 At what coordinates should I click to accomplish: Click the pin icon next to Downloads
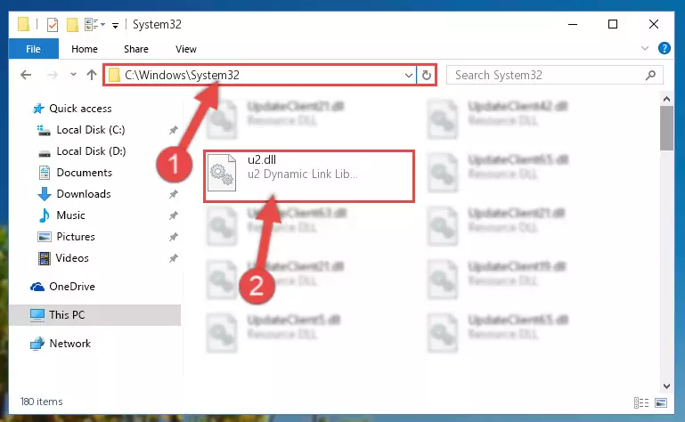tap(174, 194)
